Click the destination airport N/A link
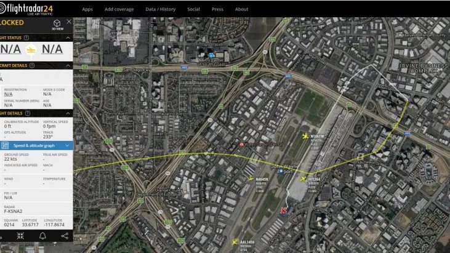This screenshot has width=450, height=253. [x=52, y=49]
